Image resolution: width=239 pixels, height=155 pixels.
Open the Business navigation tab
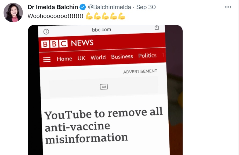pos(122,56)
